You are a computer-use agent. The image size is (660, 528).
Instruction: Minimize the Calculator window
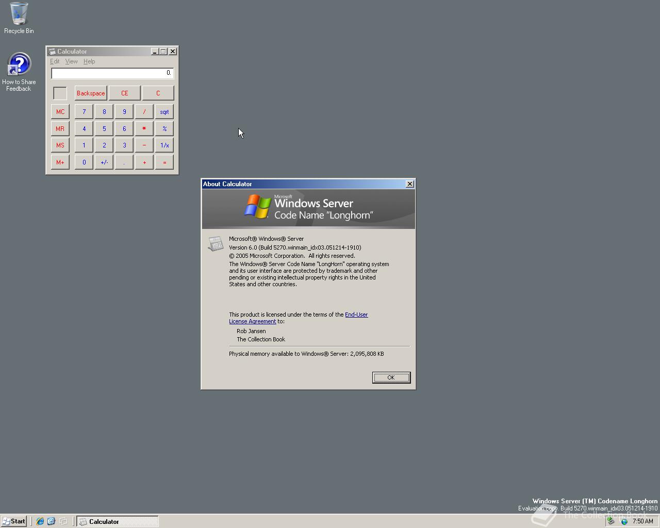(155, 52)
